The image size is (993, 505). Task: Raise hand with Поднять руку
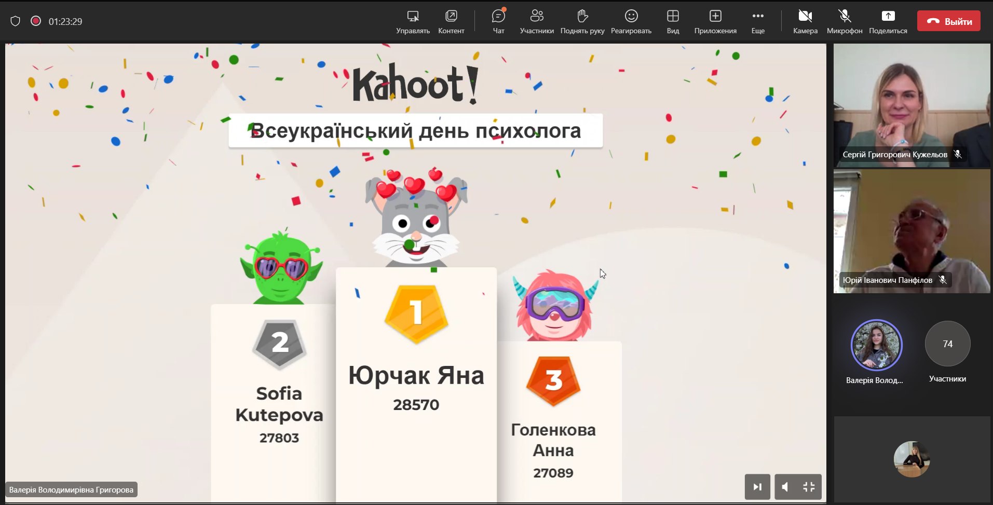[582, 22]
